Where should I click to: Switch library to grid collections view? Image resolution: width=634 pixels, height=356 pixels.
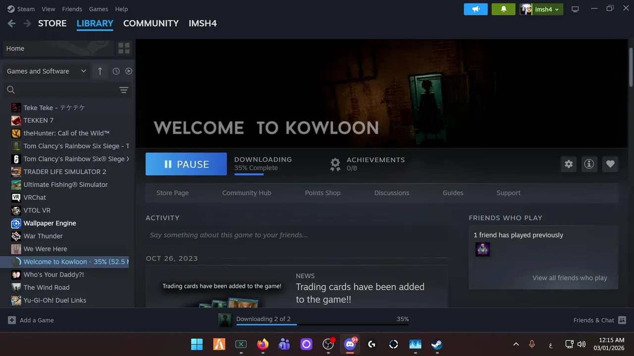pos(124,48)
